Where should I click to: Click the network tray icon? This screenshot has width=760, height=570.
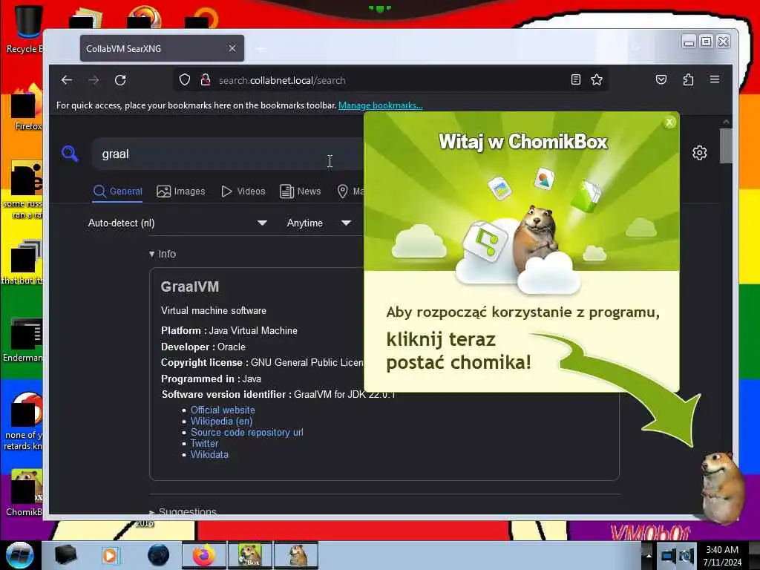click(669, 555)
